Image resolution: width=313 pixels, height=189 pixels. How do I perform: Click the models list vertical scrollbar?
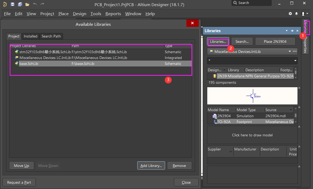[296, 115]
